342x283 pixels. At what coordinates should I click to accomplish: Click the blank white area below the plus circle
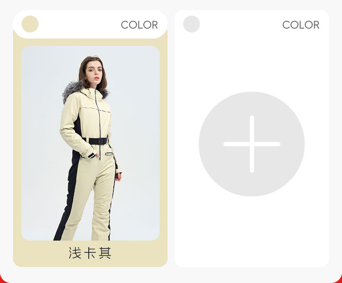pyautogui.click(x=252, y=231)
